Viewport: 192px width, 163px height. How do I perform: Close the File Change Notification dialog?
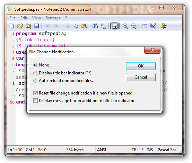(x=152, y=50)
